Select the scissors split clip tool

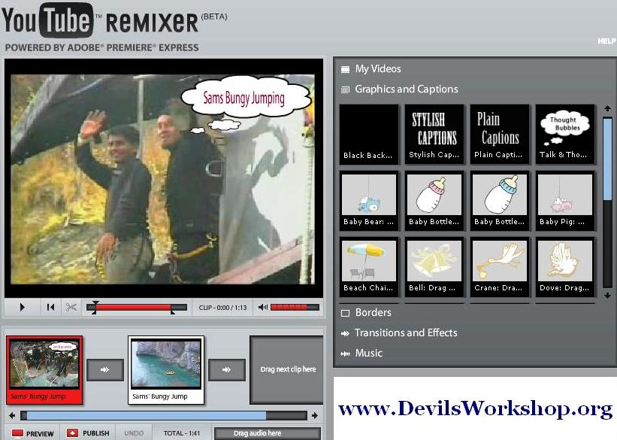[x=71, y=308]
